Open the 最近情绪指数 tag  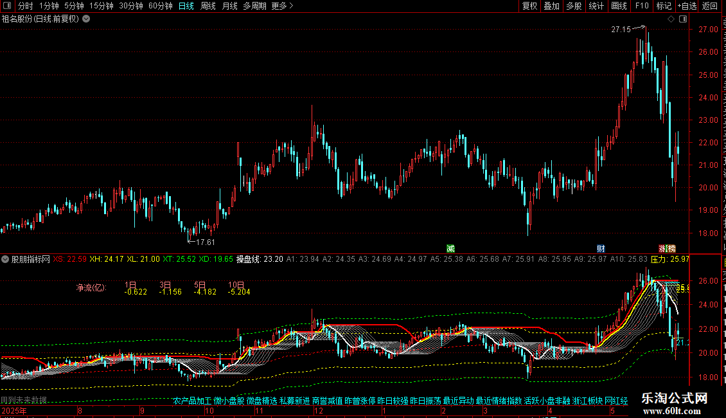[x=499, y=401]
